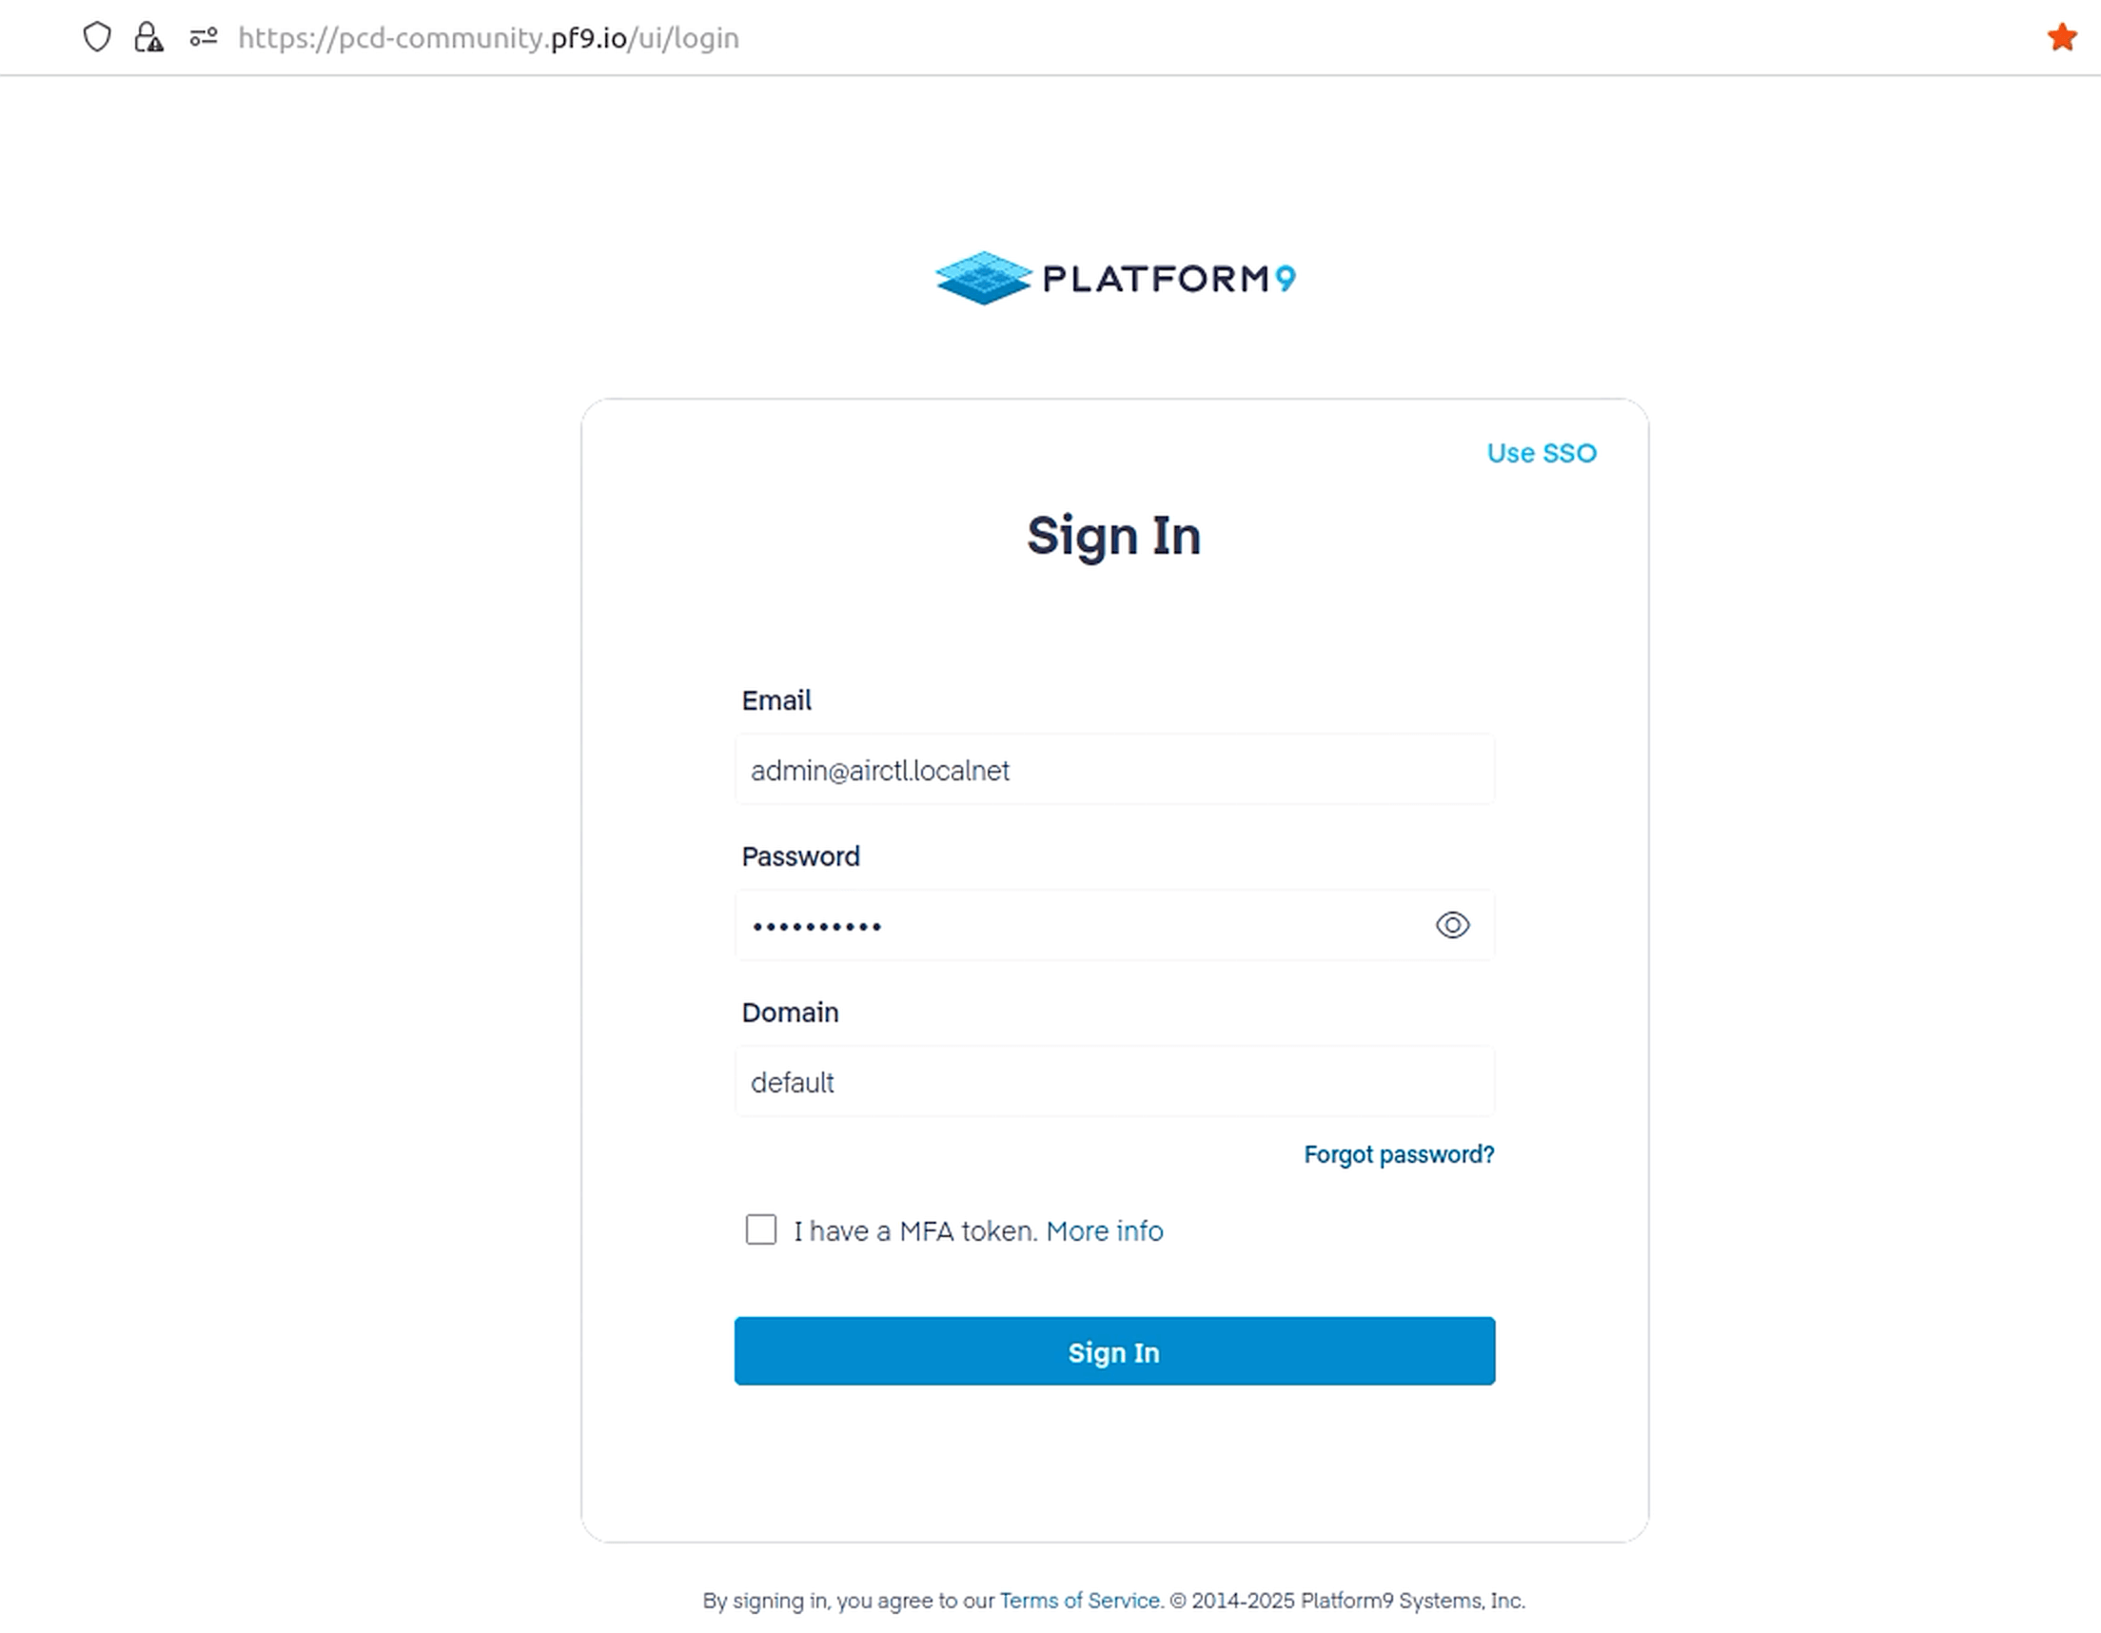The height and width of the screenshot is (1633, 2101).
Task: Open the Terms of Service link
Action: coord(1078,1602)
